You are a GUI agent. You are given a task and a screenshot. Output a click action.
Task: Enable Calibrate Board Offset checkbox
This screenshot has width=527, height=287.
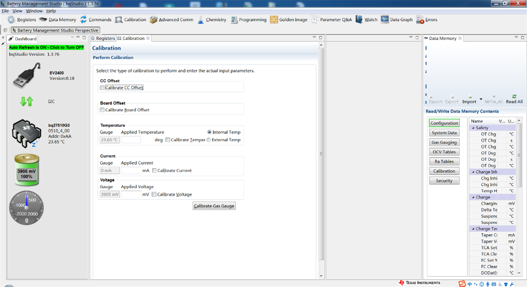pos(102,110)
